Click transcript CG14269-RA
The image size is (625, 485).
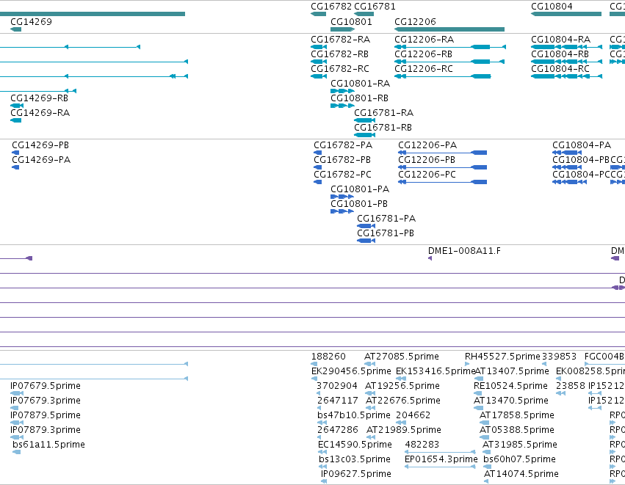pyautogui.click(x=40, y=113)
